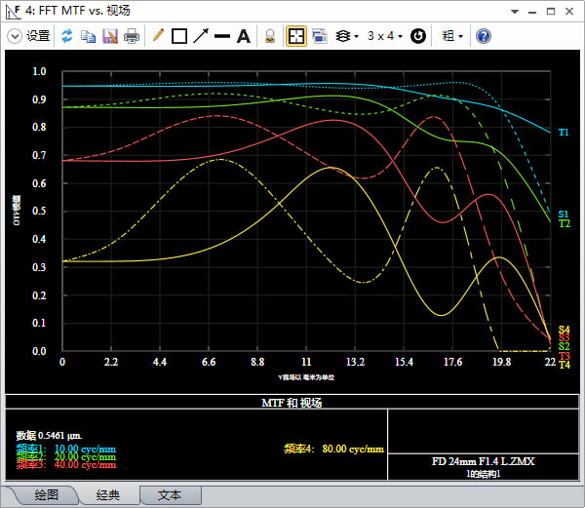Viewport: 585px width, 508px height.
Task: Click the Y视场 x-axis title
Action: 306,377
